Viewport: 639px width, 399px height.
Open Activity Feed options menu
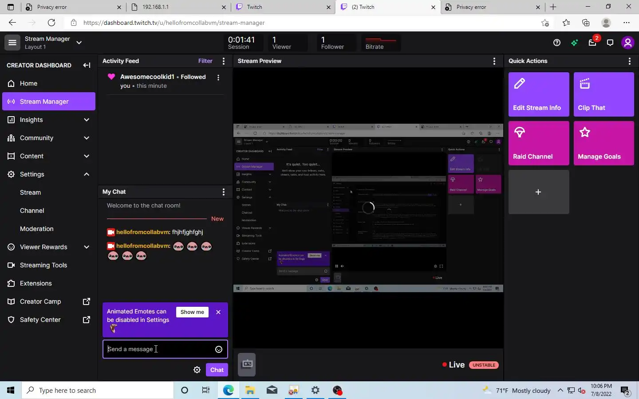point(223,61)
